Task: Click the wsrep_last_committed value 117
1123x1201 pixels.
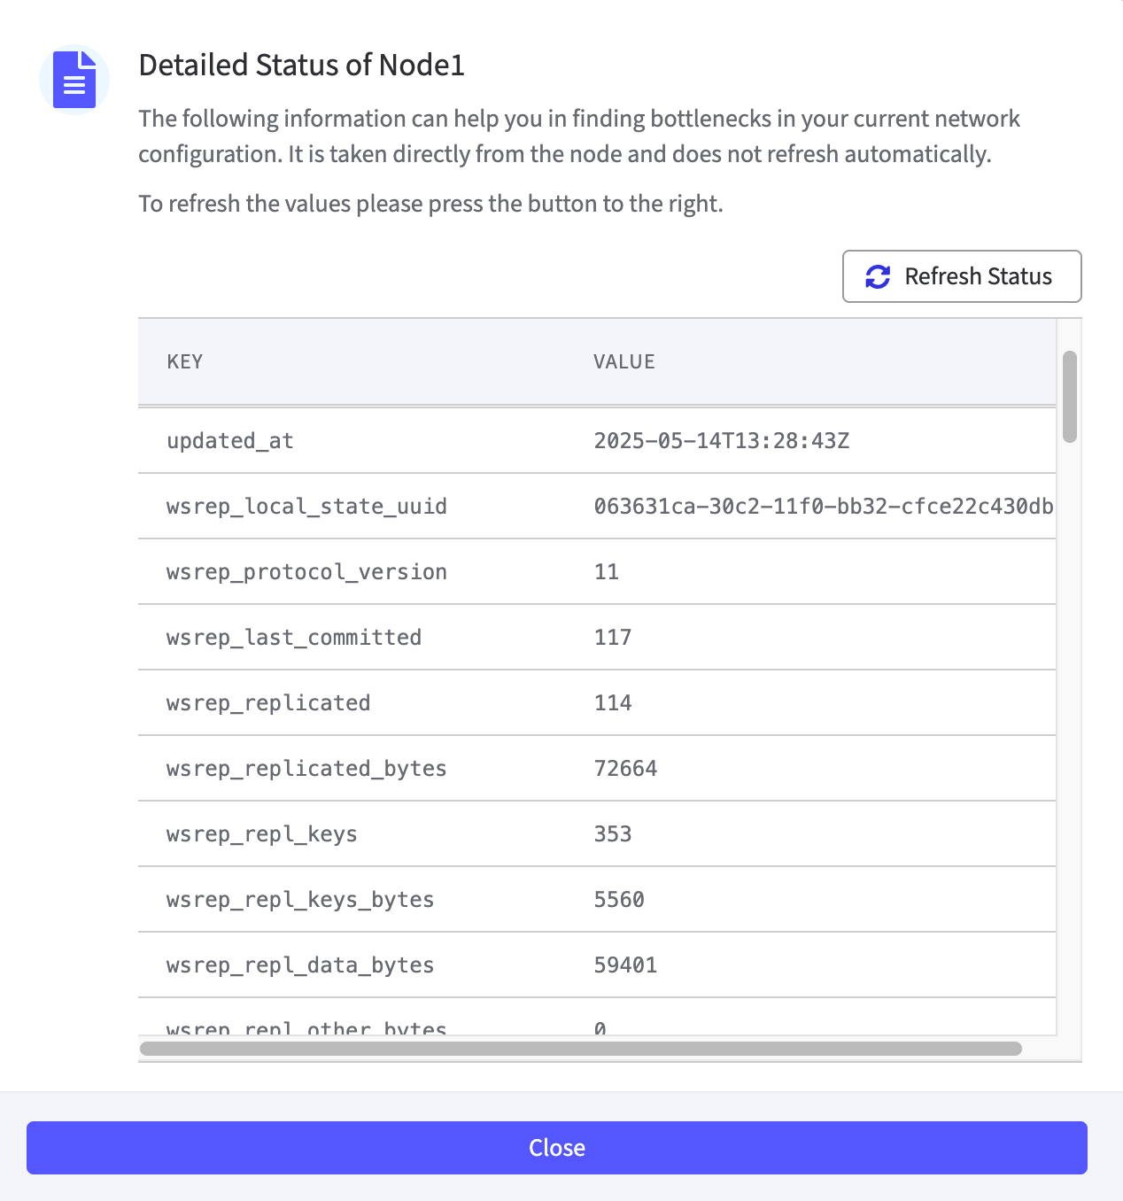Action: (613, 638)
